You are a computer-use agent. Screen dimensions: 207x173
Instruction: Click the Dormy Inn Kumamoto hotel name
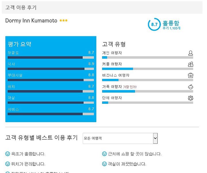click(31, 21)
